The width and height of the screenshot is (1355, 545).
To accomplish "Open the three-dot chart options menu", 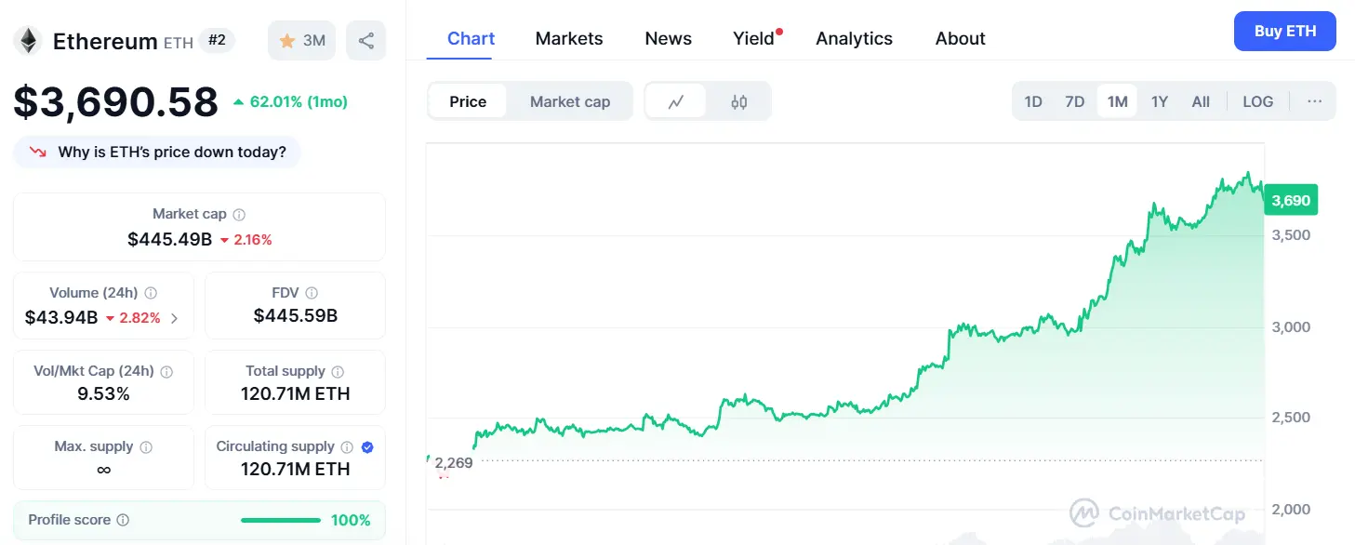I will (x=1314, y=101).
